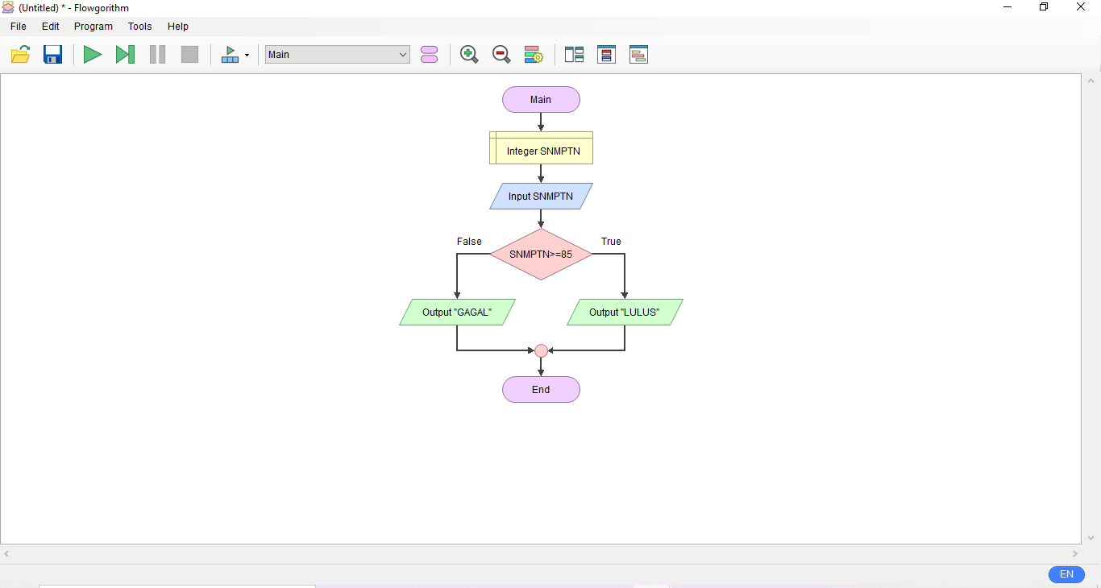Click the Stop execution button
The image size is (1101, 588).
(x=189, y=54)
